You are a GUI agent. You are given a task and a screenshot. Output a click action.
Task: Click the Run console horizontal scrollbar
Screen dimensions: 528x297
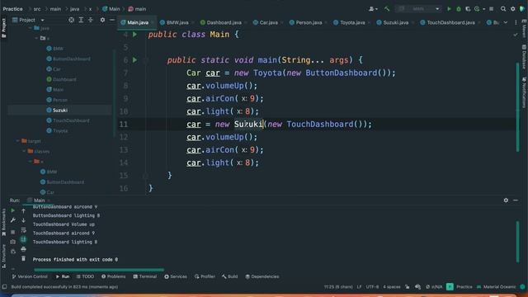[x=99, y=270]
